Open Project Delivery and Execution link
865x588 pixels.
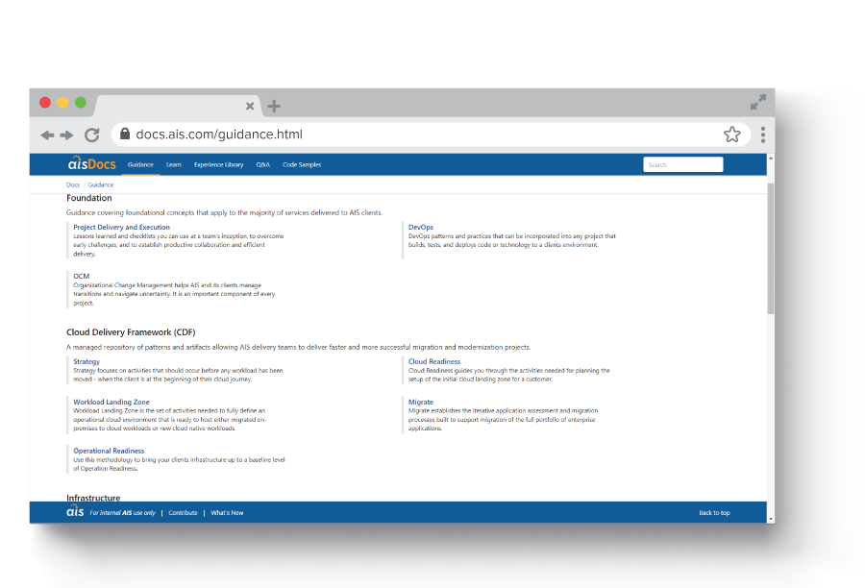coord(121,228)
